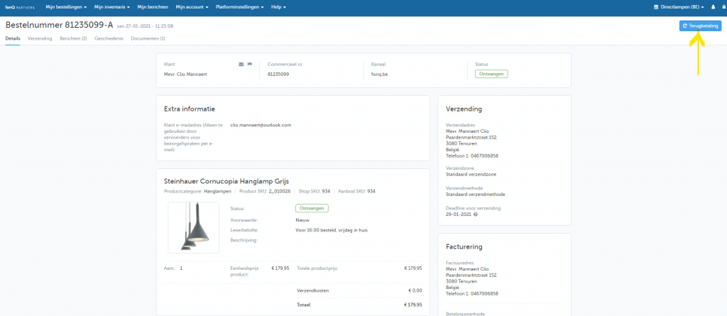This screenshot has width=727, height=316.
Task: Switch to the Verzending tab
Action: tap(40, 38)
